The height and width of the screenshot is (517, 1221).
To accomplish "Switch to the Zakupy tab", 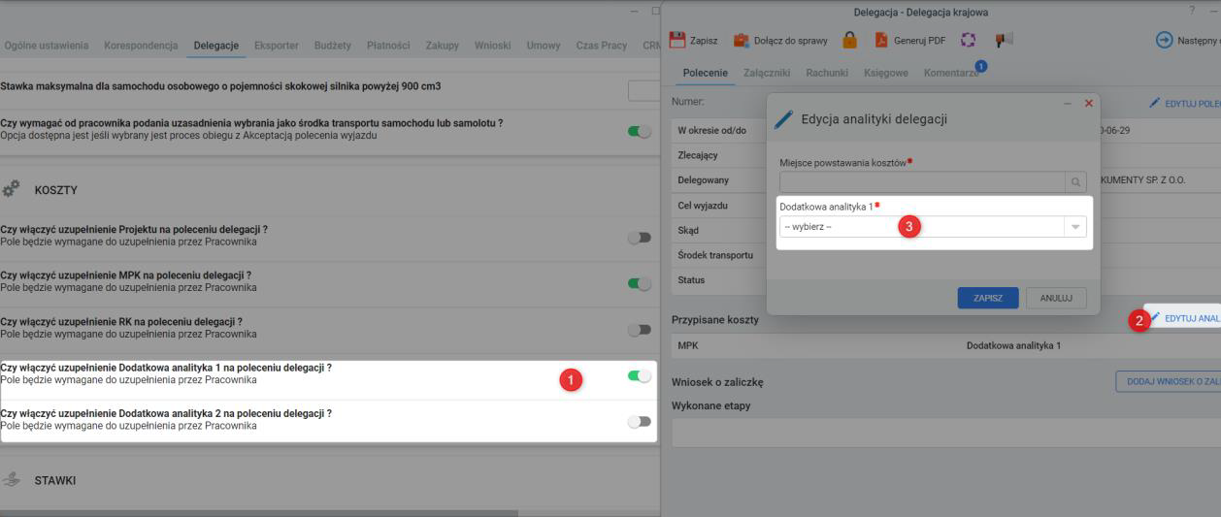I will 443,46.
